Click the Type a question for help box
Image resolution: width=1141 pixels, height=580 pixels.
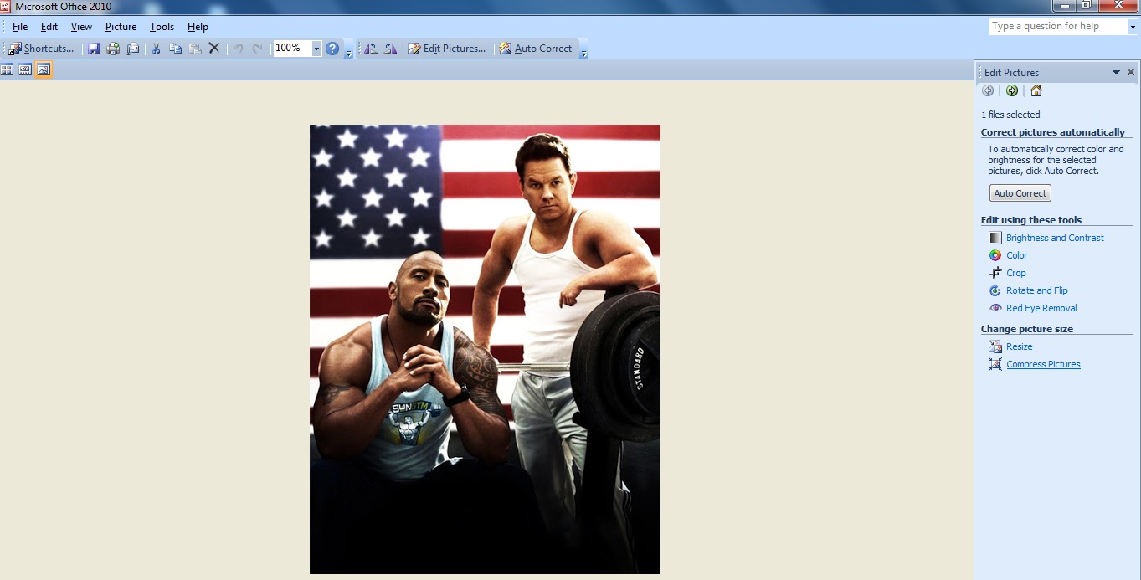(1058, 26)
